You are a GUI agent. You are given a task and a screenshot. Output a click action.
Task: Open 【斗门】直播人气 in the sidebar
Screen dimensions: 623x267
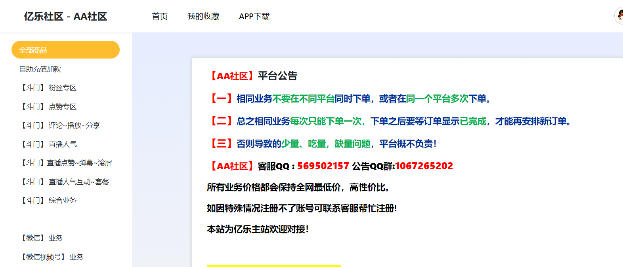click(48, 144)
